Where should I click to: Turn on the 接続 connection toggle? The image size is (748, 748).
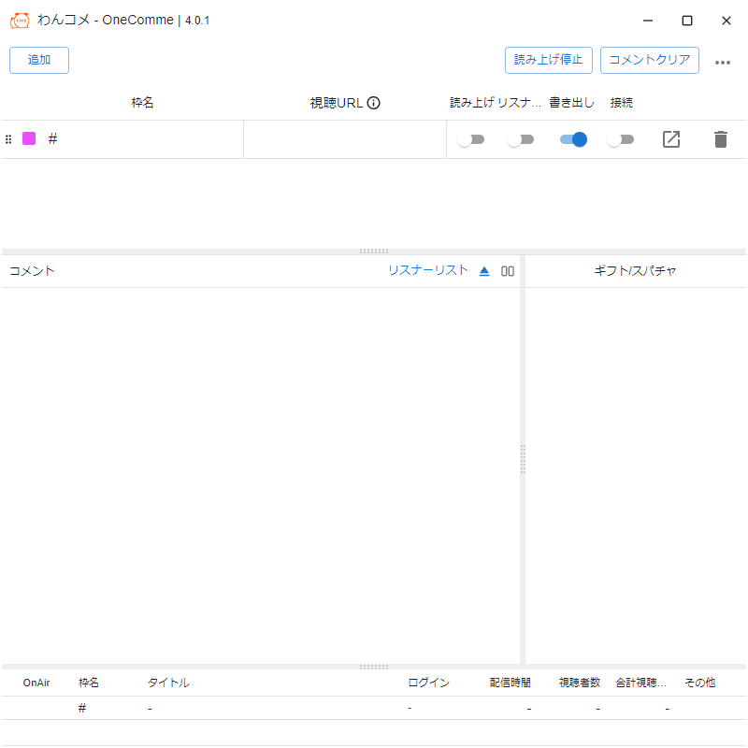pyautogui.click(x=620, y=139)
